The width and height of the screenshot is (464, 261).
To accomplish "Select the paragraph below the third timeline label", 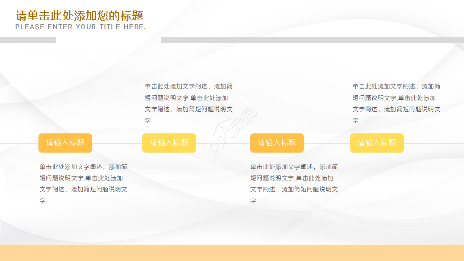I will (x=294, y=183).
